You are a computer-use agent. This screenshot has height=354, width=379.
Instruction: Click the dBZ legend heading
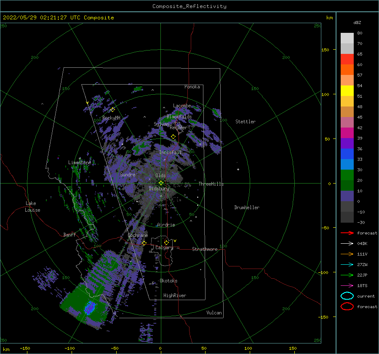coord(357,22)
